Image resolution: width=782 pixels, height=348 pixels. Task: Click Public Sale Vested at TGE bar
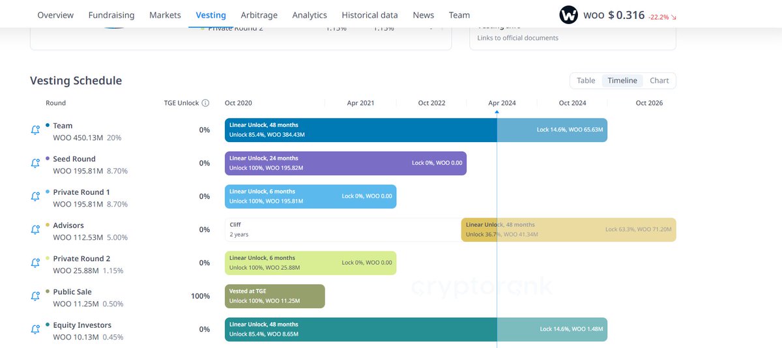click(274, 296)
